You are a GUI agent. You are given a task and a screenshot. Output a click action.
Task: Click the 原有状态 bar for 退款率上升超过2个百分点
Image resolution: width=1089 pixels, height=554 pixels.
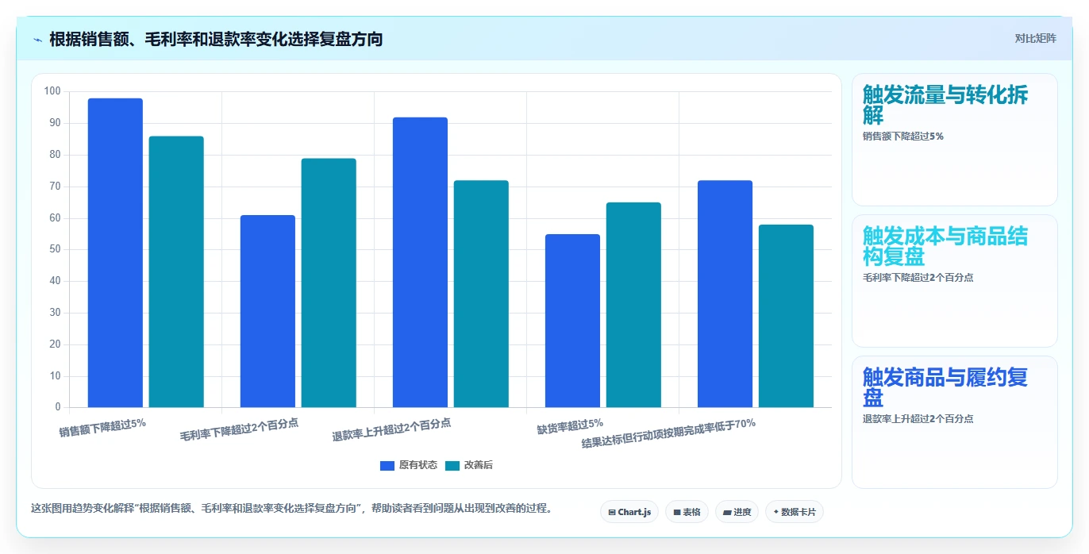[x=420, y=263]
